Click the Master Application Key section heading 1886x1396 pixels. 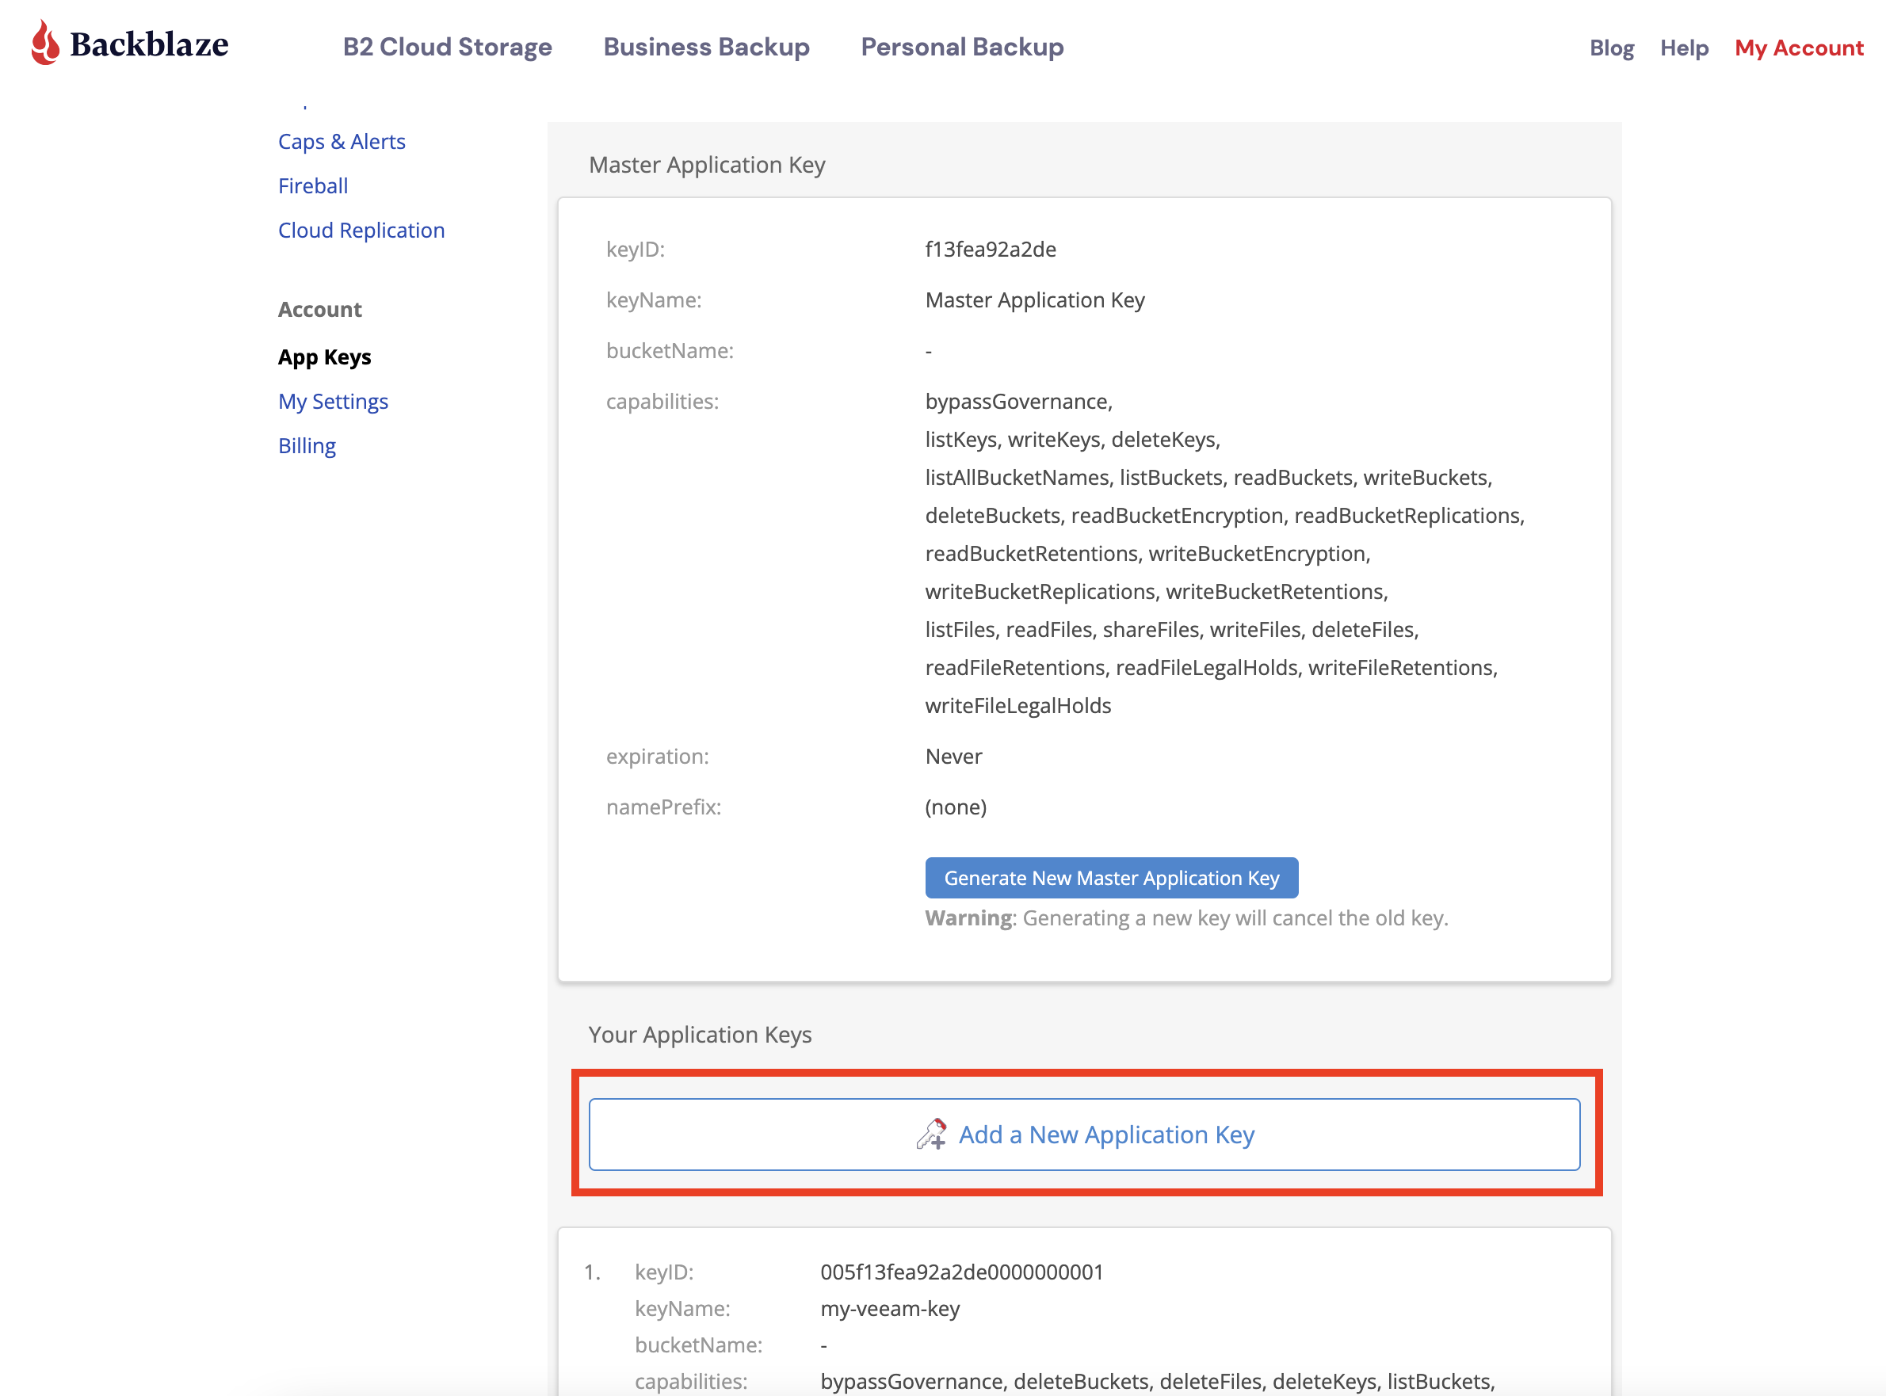706,165
